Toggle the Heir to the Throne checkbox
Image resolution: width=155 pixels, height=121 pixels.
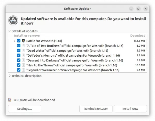tap(19, 65)
